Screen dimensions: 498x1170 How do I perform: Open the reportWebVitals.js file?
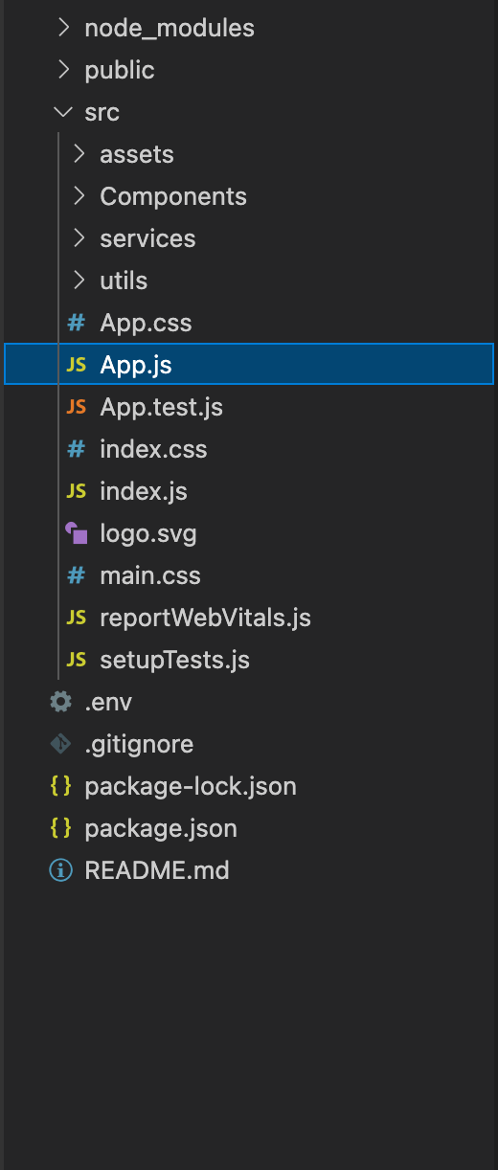205,619
